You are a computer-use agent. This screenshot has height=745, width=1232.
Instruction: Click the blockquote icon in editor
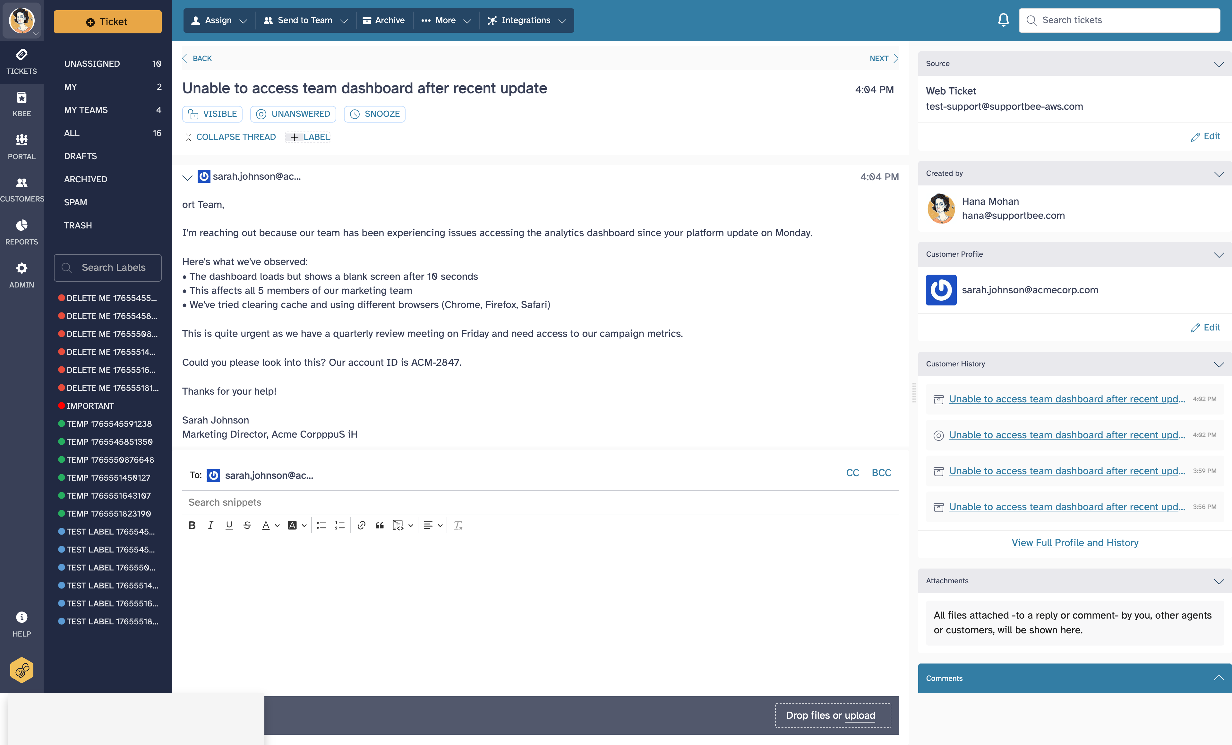(380, 525)
